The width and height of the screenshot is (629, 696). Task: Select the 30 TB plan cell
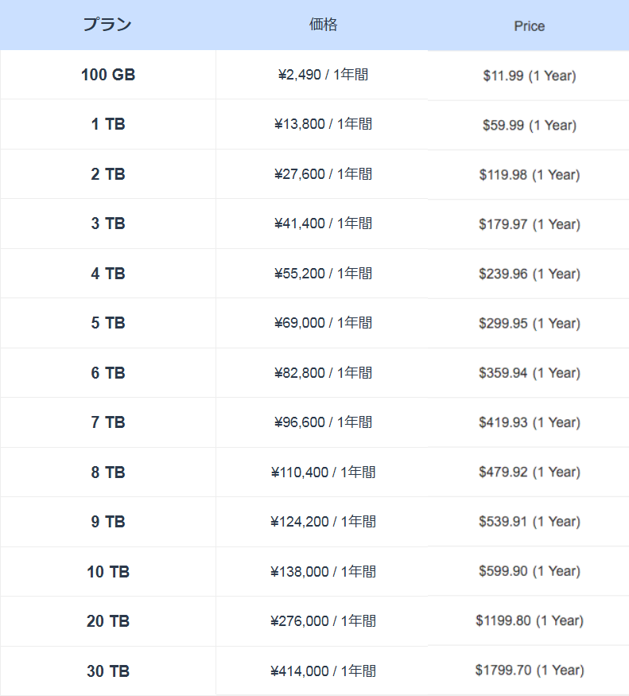click(x=108, y=671)
